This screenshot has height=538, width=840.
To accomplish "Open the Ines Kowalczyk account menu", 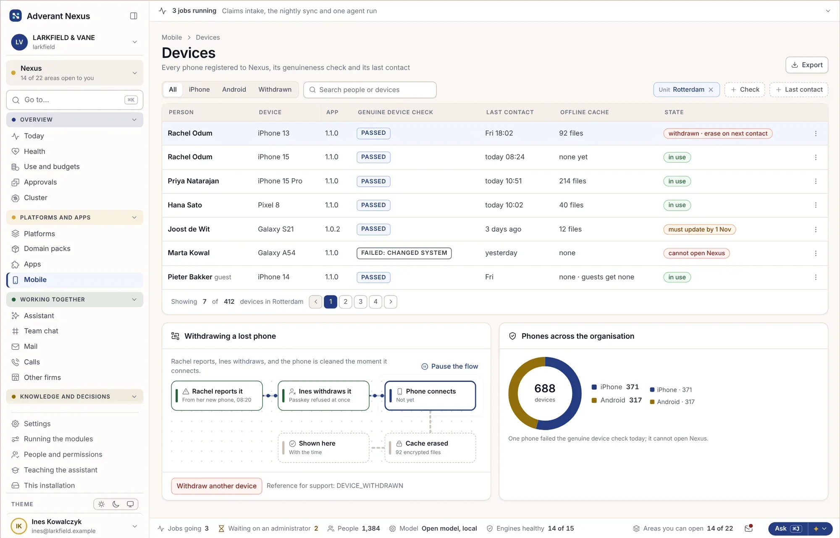I will click(x=75, y=526).
